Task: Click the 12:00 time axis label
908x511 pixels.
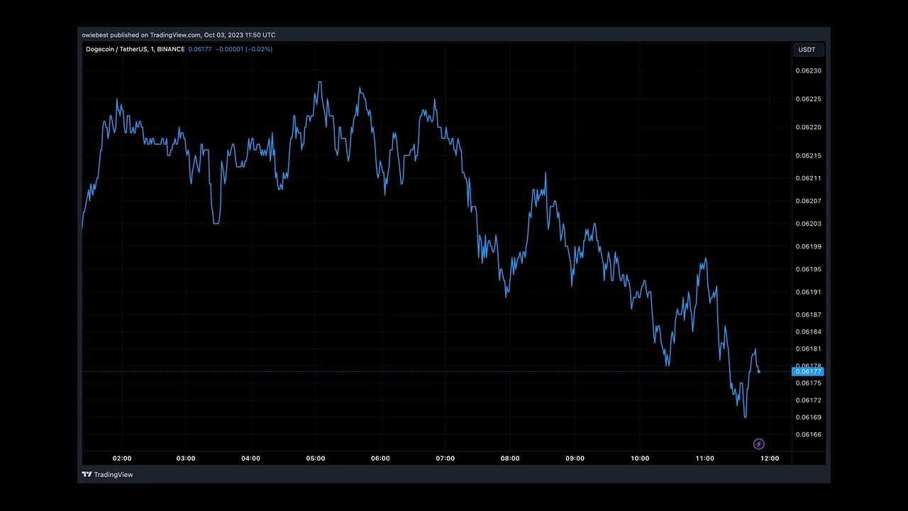Action: pos(770,458)
